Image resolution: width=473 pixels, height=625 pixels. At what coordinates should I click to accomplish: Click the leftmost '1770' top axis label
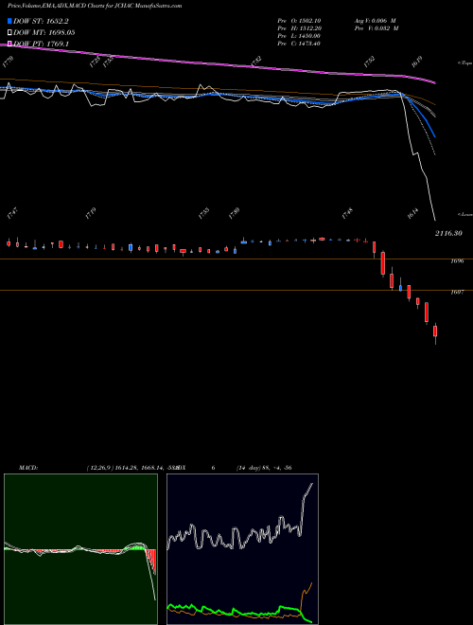pyautogui.click(x=8, y=62)
